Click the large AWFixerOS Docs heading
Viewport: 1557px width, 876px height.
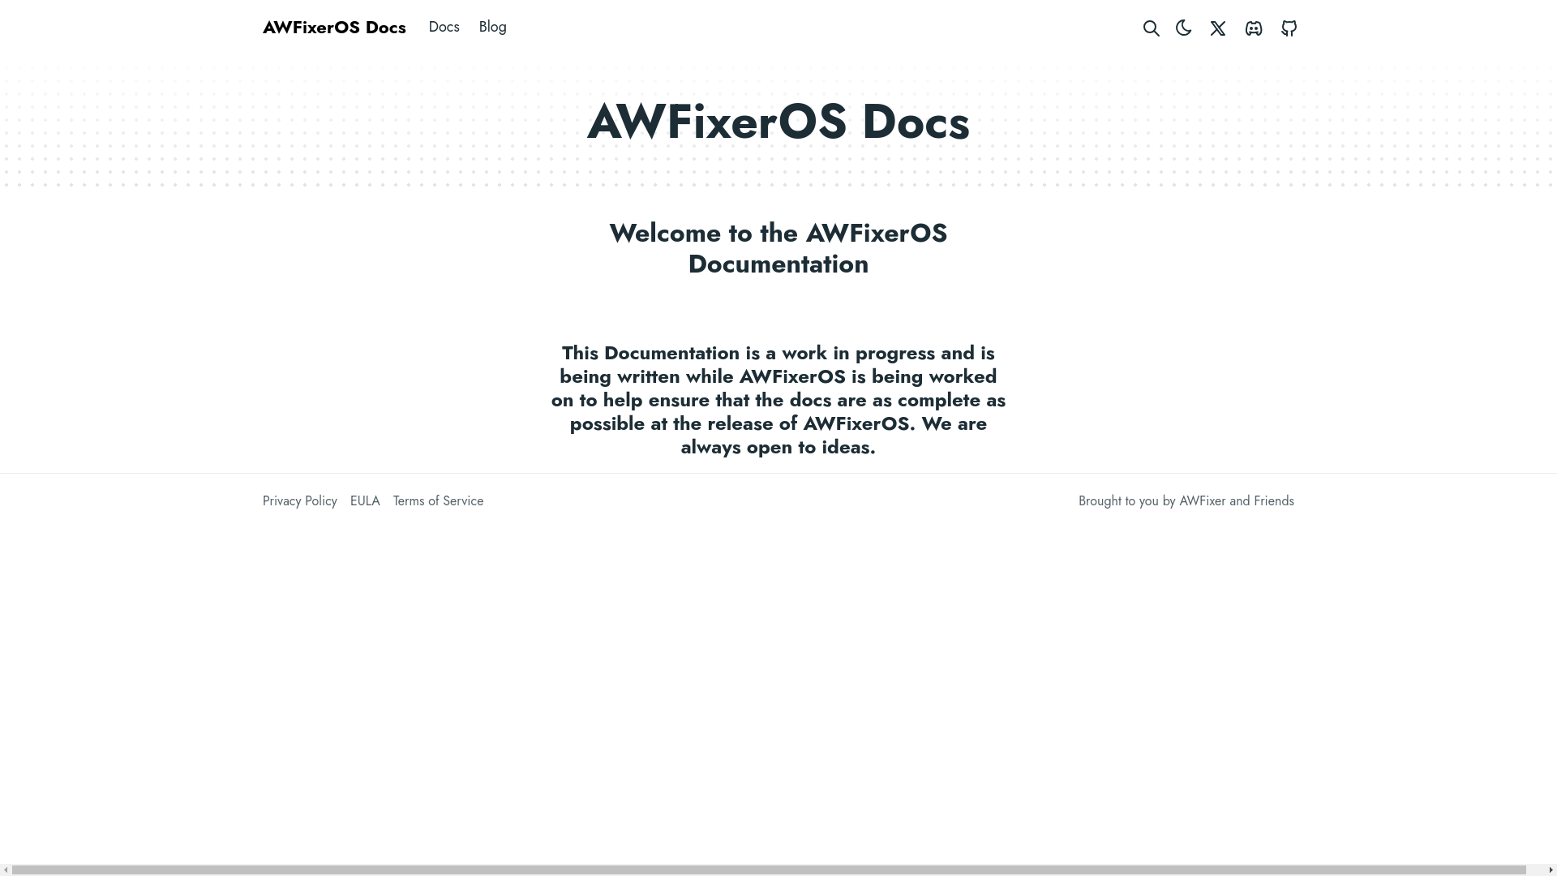(778, 122)
